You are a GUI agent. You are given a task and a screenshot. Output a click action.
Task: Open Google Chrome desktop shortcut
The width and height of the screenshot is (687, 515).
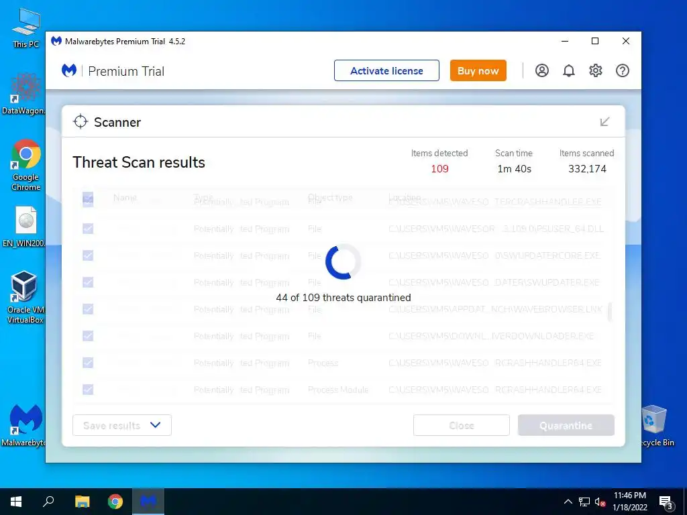point(26,165)
